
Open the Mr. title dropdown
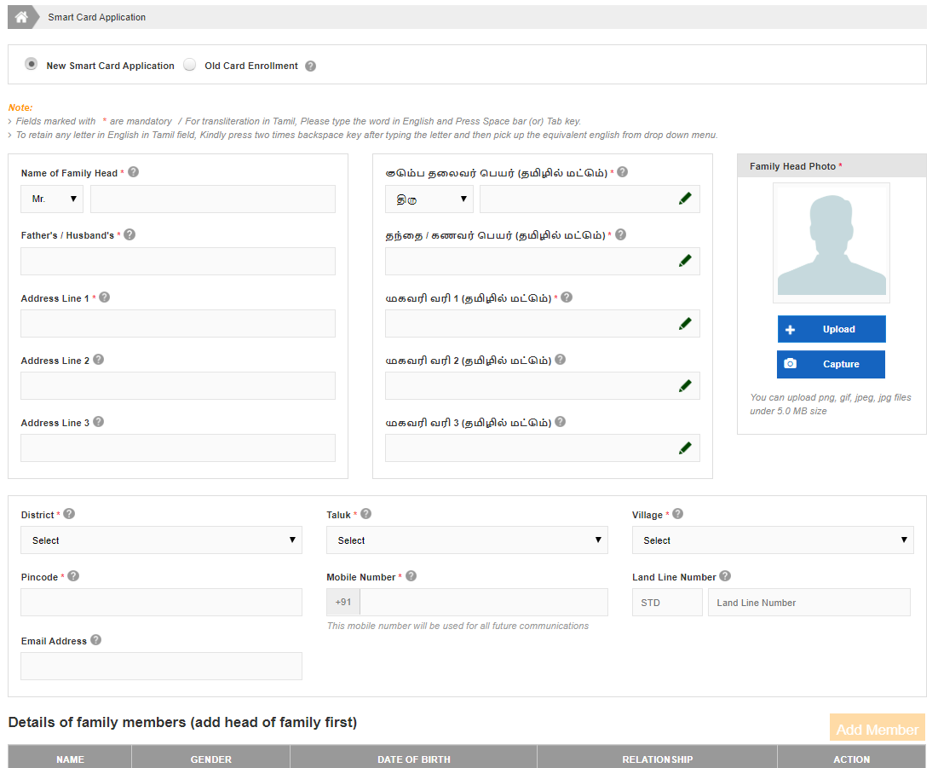[x=51, y=198]
